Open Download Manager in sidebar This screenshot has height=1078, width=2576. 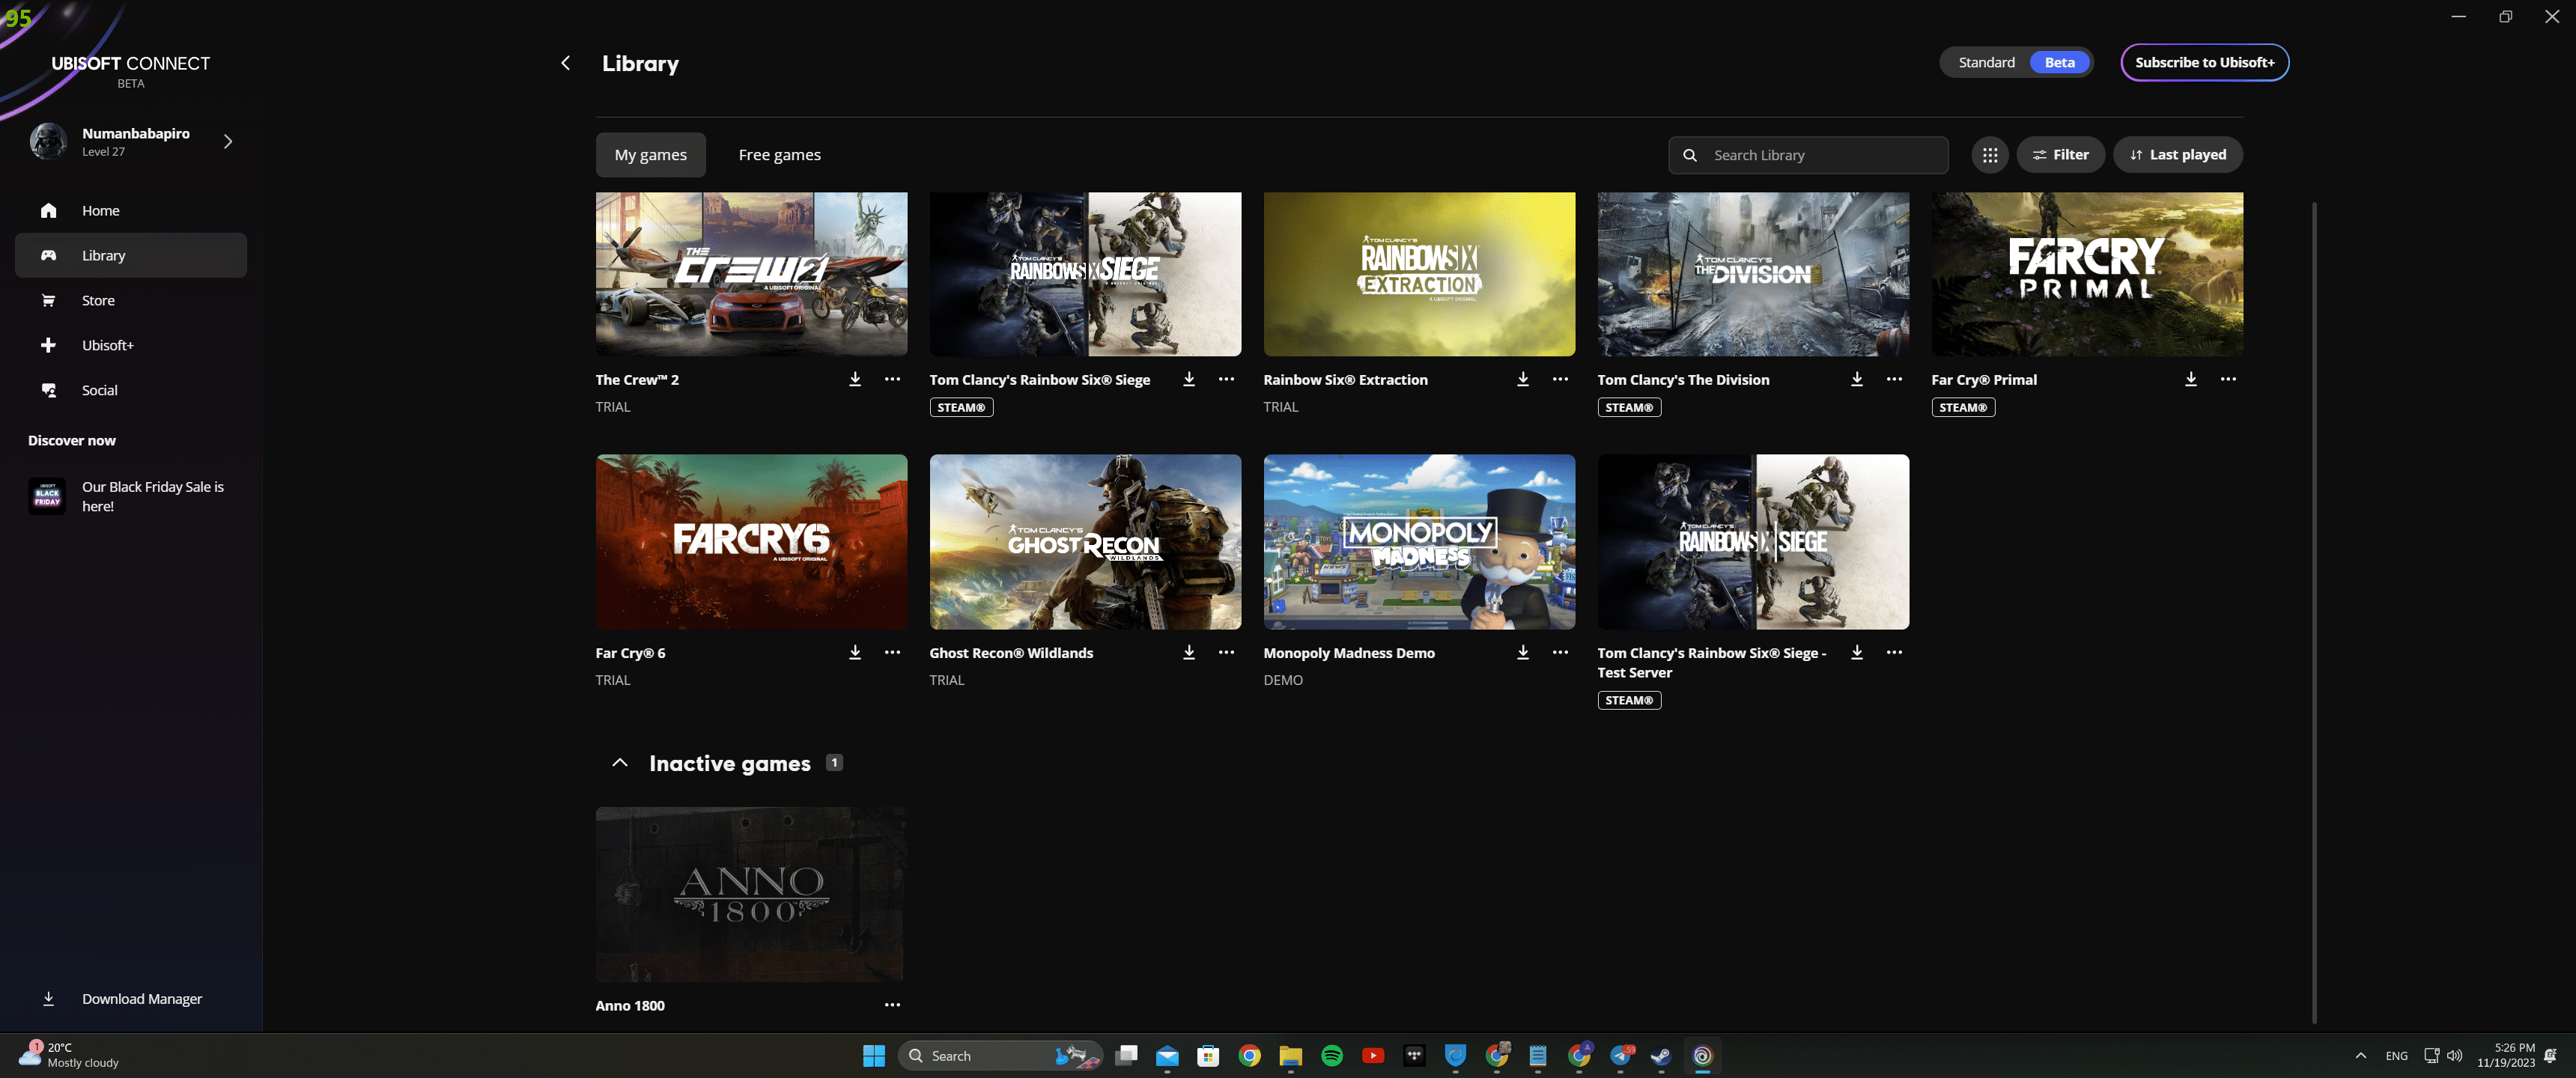[x=141, y=998]
